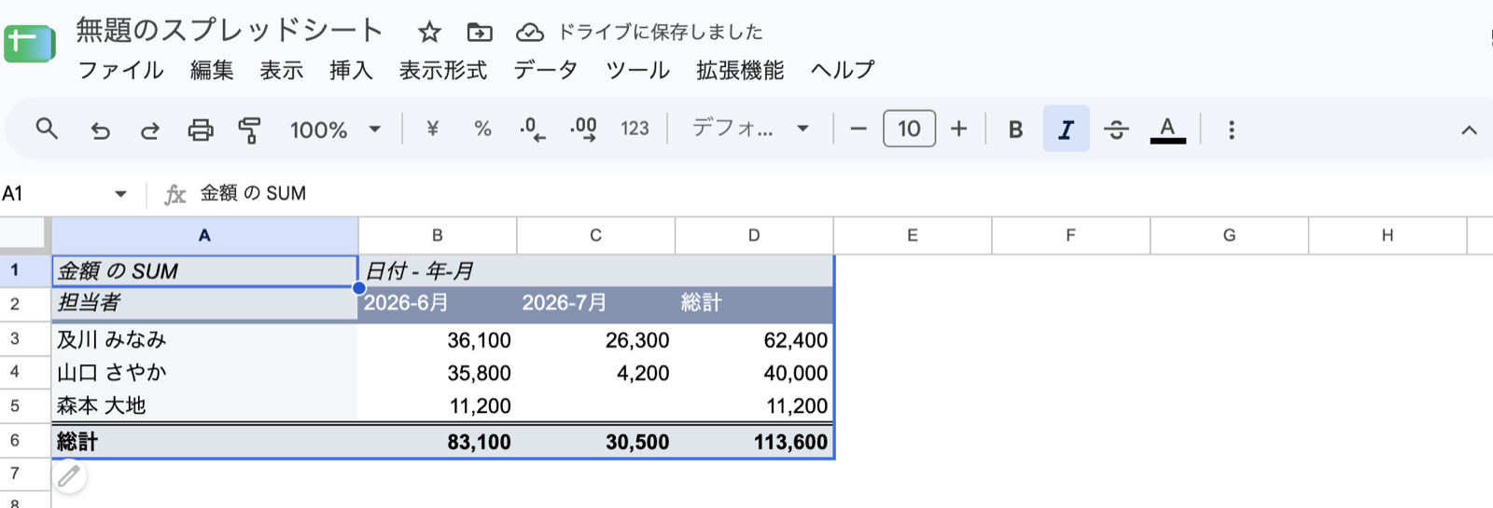Activate the paint format tool
The image size is (1493, 508).
(x=249, y=130)
